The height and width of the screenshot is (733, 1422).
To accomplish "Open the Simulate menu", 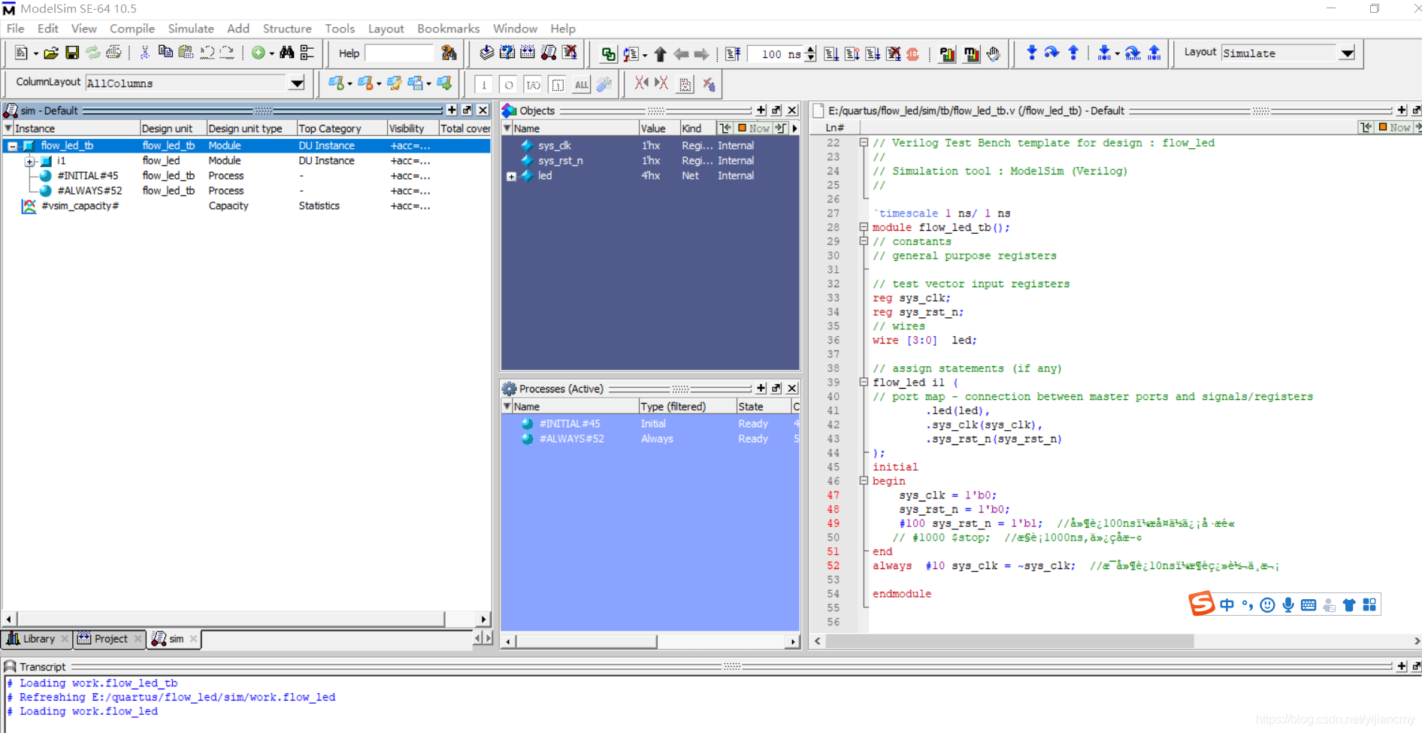I will pos(191,29).
